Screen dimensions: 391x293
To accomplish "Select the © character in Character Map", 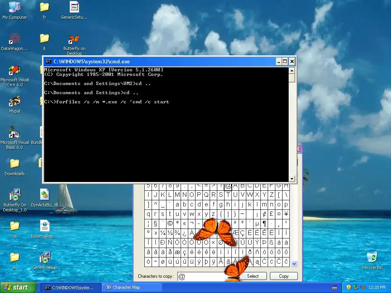I will (170, 223).
